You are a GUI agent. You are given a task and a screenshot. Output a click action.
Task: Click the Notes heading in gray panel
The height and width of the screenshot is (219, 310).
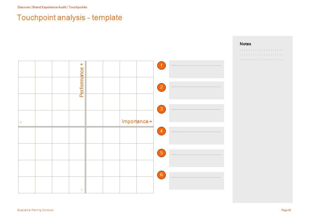(x=245, y=44)
